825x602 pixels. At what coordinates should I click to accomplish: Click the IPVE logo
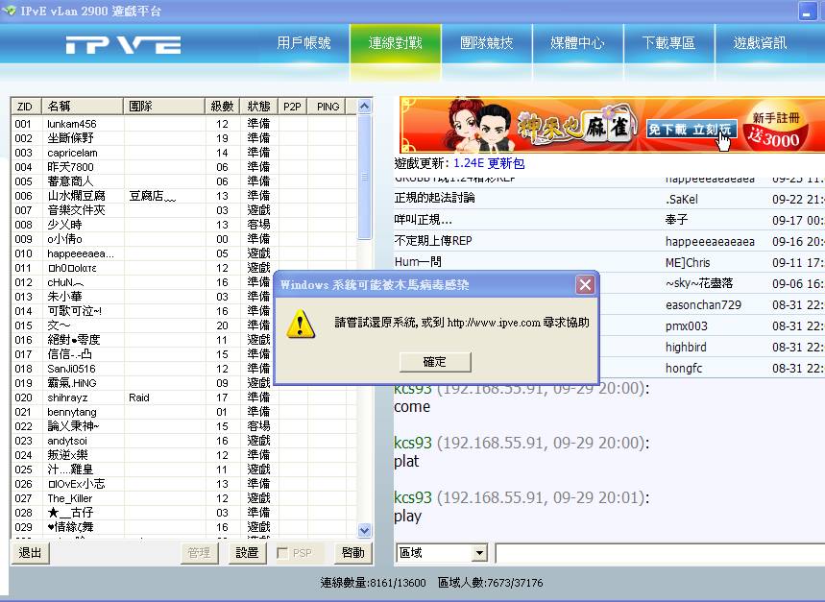(x=123, y=45)
